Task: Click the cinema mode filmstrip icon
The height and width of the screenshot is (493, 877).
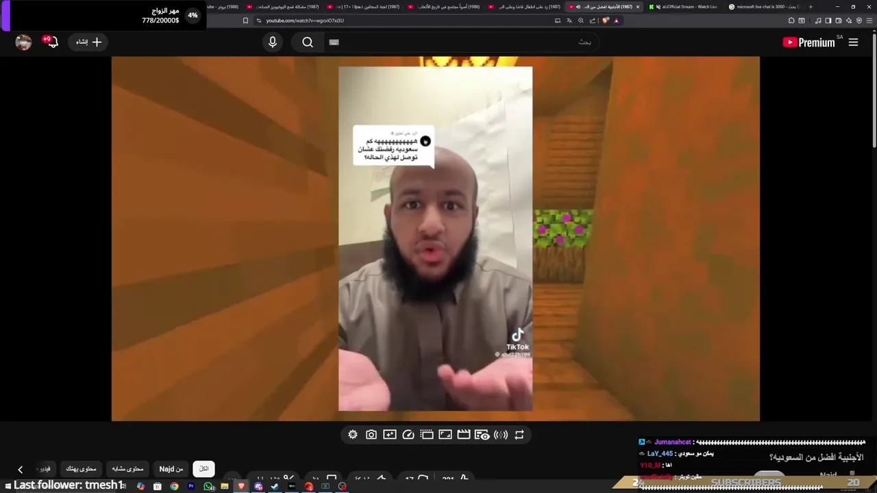Action: click(x=427, y=435)
